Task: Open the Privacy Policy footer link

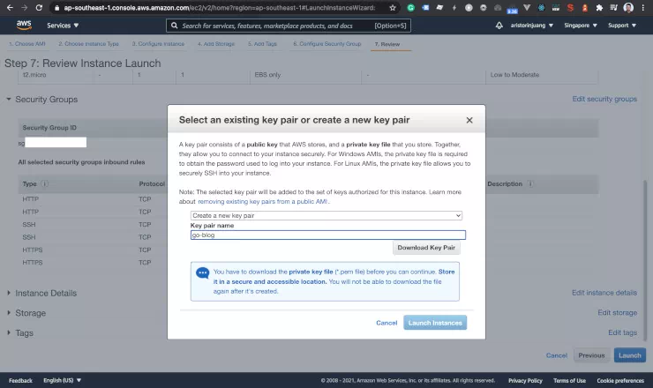Action: point(525,381)
